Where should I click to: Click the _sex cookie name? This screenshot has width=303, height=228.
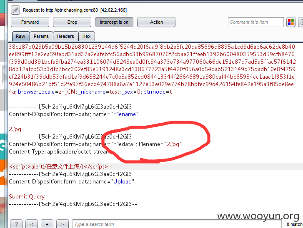tap(128, 92)
